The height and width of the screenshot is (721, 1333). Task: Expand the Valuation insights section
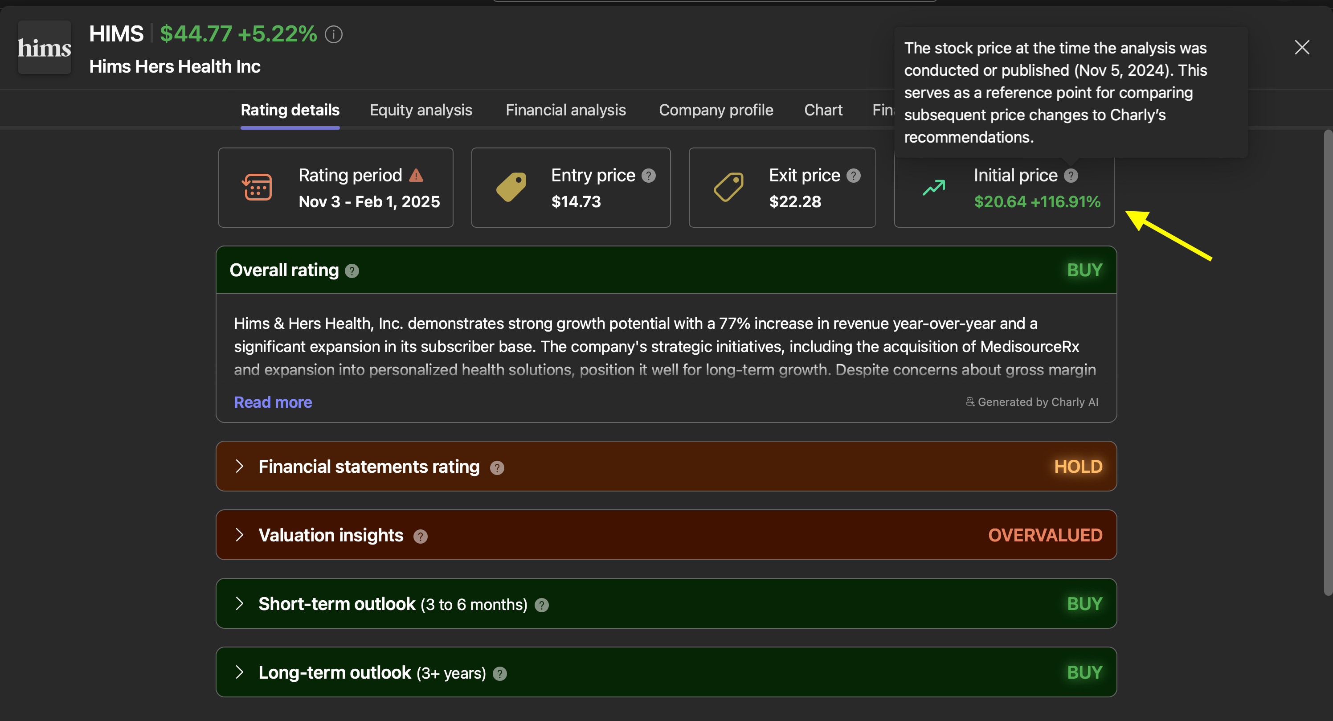pos(239,535)
